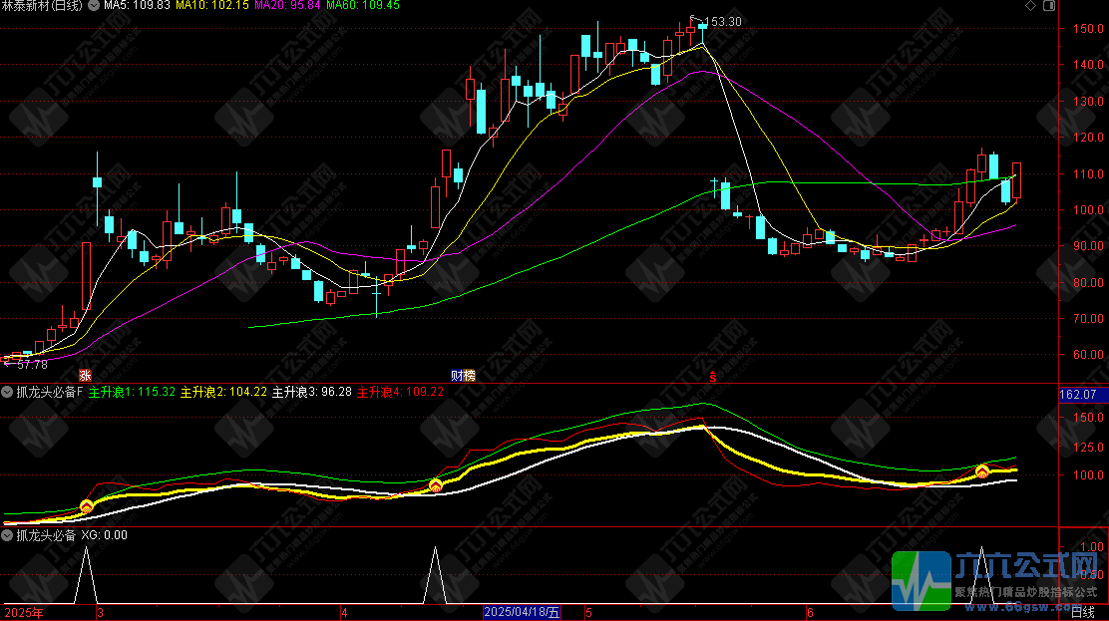
Task: Select the MA60 moving average label
Action: pyautogui.click(x=363, y=6)
